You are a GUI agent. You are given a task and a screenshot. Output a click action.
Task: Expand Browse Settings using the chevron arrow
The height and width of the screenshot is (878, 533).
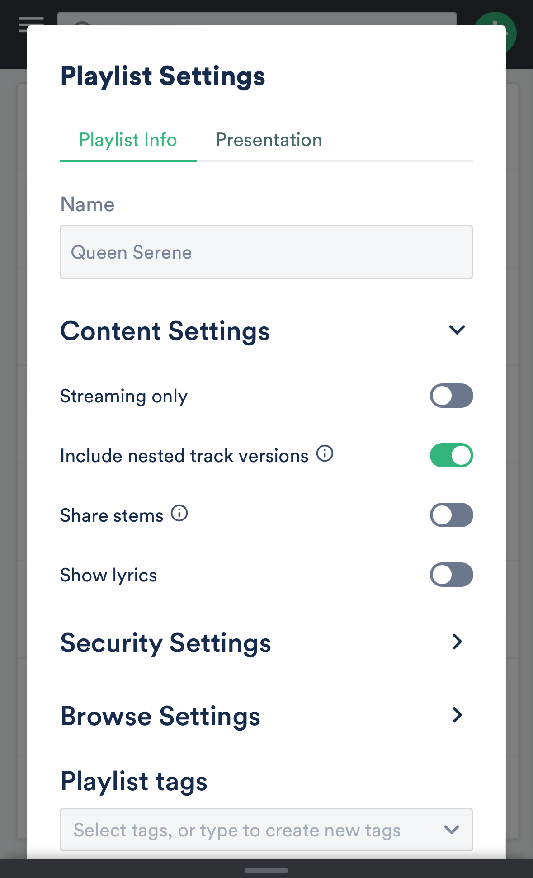click(457, 715)
